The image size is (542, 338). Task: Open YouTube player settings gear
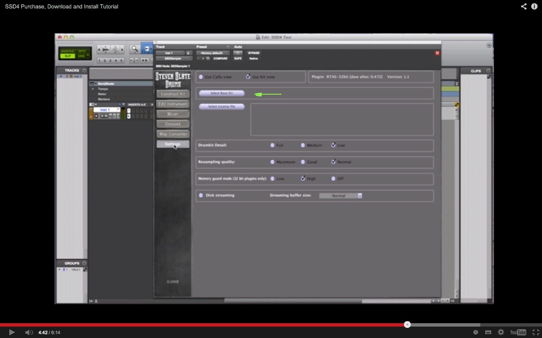click(501, 333)
